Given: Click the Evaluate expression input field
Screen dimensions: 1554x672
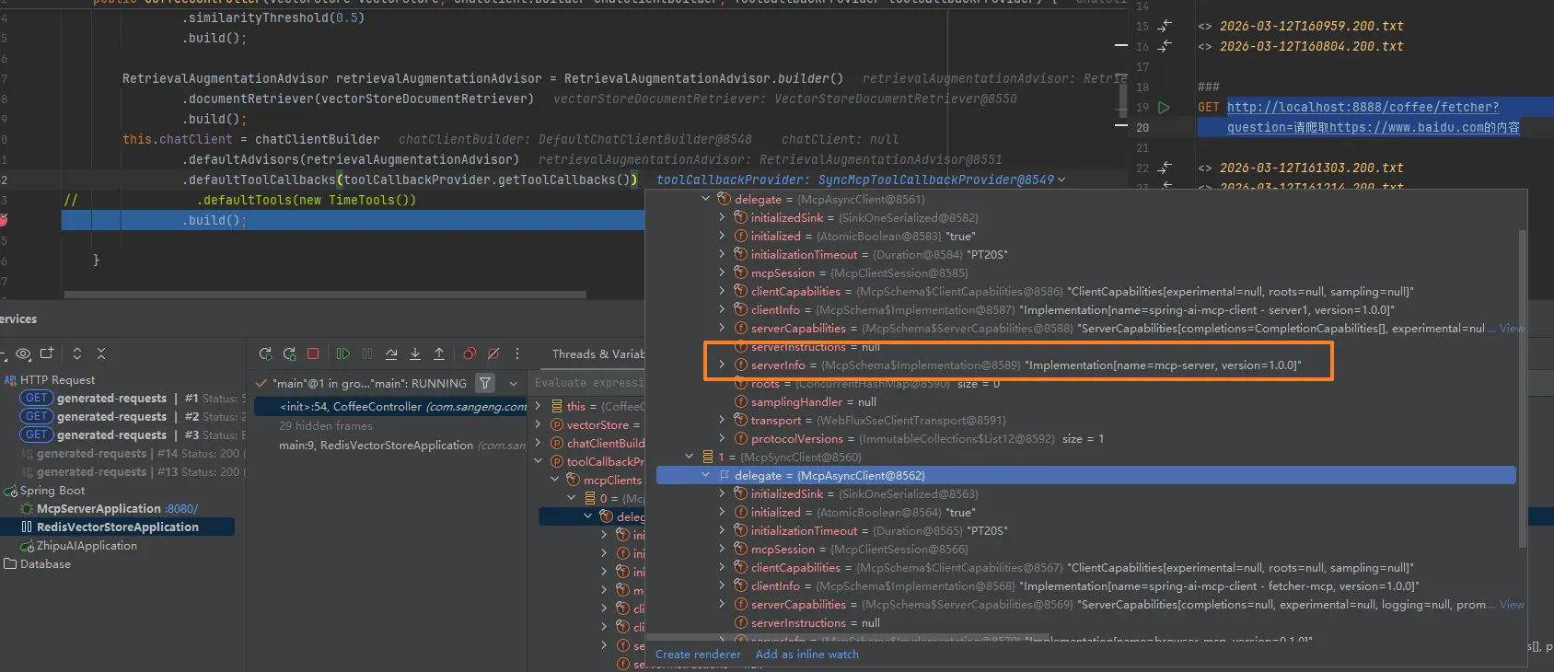Looking at the screenshot, I should coord(589,383).
